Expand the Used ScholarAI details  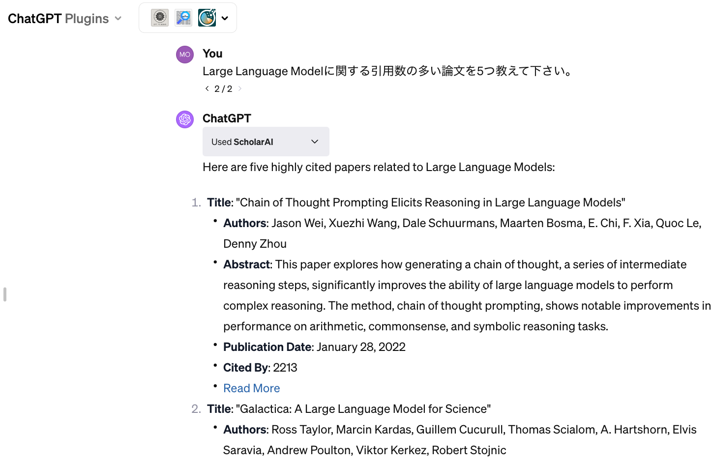click(266, 142)
